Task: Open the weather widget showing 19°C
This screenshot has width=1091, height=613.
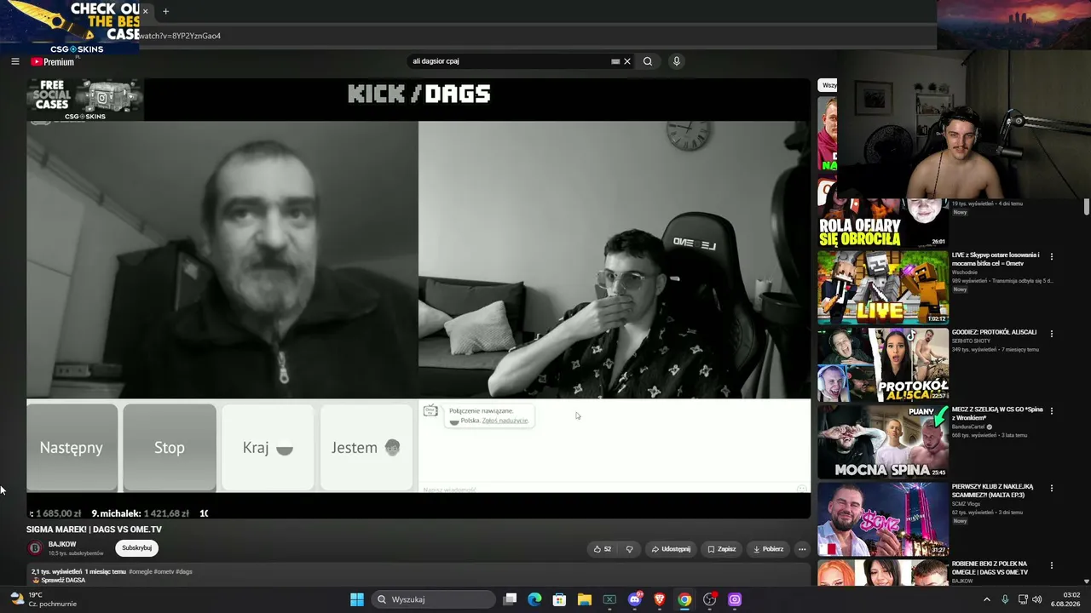Action: [43, 599]
